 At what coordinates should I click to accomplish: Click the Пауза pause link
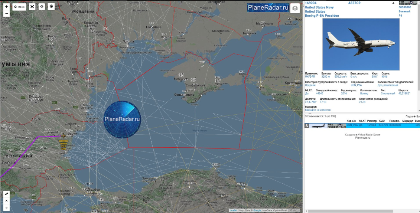[x=409, y=117]
